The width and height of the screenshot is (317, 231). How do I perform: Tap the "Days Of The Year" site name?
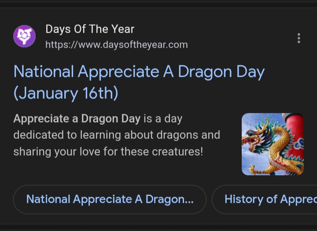(x=90, y=30)
